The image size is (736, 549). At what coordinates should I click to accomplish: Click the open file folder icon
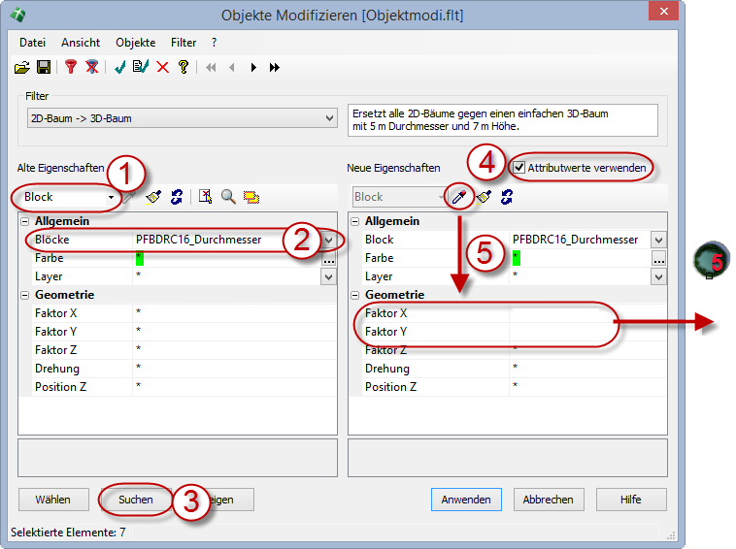coord(22,67)
